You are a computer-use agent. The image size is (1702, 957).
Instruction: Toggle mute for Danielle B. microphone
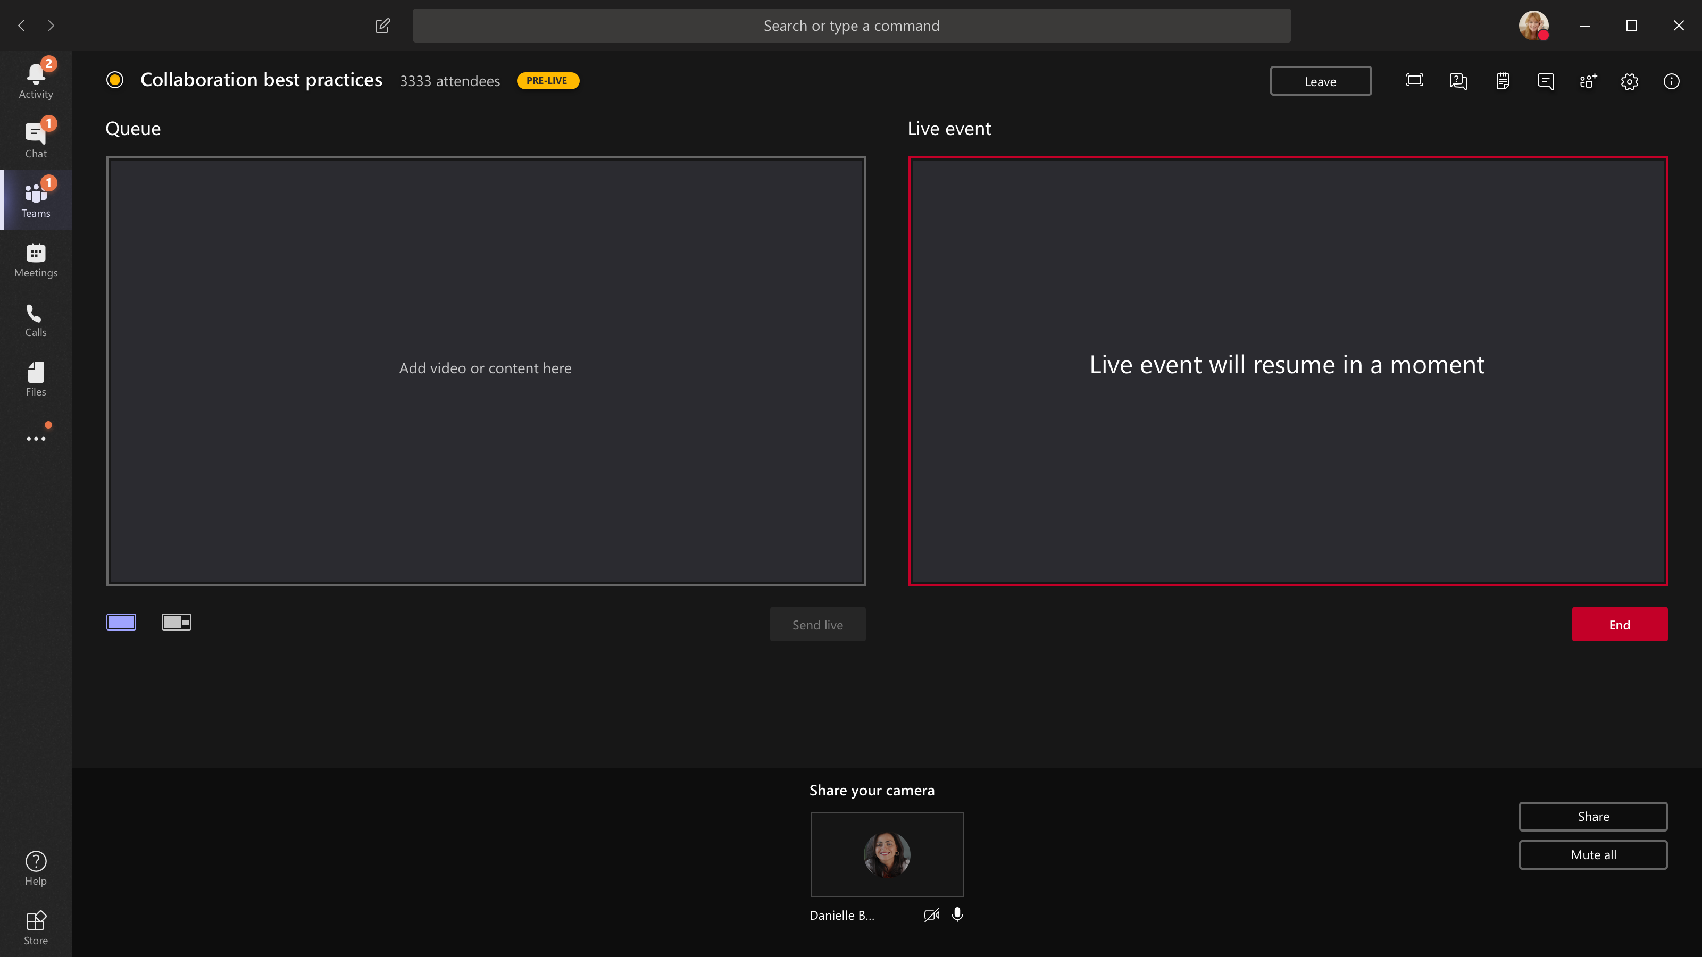pyautogui.click(x=957, y=915)
